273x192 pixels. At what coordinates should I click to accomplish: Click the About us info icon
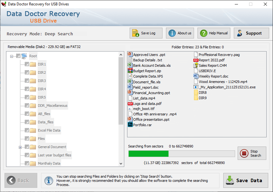click(x=172, y=33)
